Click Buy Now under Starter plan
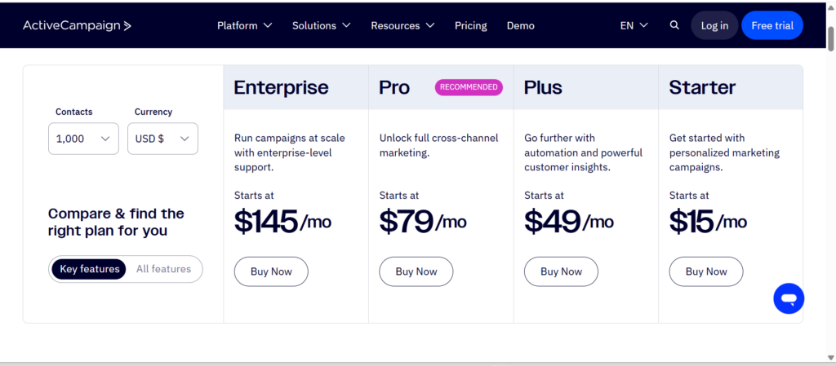 [706, 271]
